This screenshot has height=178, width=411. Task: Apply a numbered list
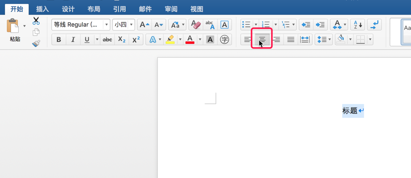coord(266,25)
